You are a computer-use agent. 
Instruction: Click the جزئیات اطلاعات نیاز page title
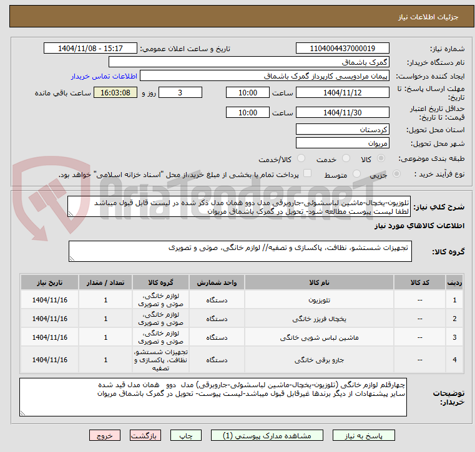coord(428,17)
